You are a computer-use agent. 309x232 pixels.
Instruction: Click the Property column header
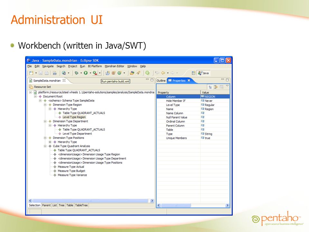pos(179,92)
